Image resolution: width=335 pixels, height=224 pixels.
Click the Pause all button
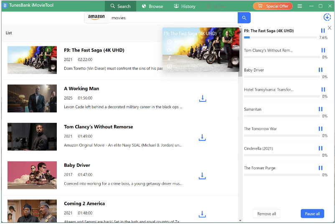coord(312,214)
